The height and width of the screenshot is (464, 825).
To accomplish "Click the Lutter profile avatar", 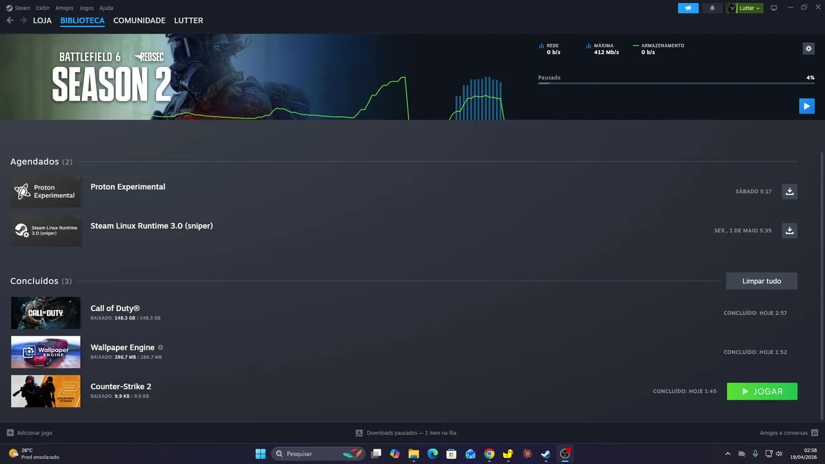I will [732, 8].
